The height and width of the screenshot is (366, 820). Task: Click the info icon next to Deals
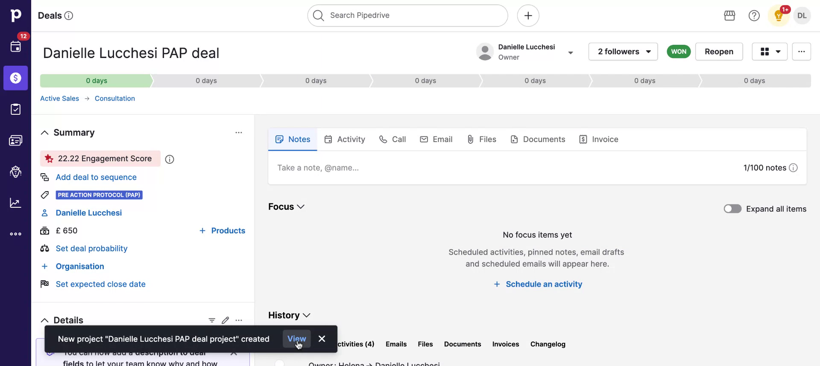(x=68, y=16)
